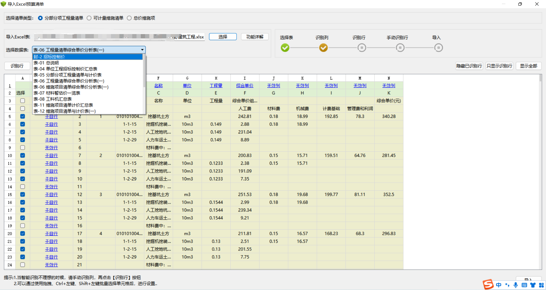Click the 识别行 button
The height and width of the screenshot is (290, 546).
tap(17, 66)
